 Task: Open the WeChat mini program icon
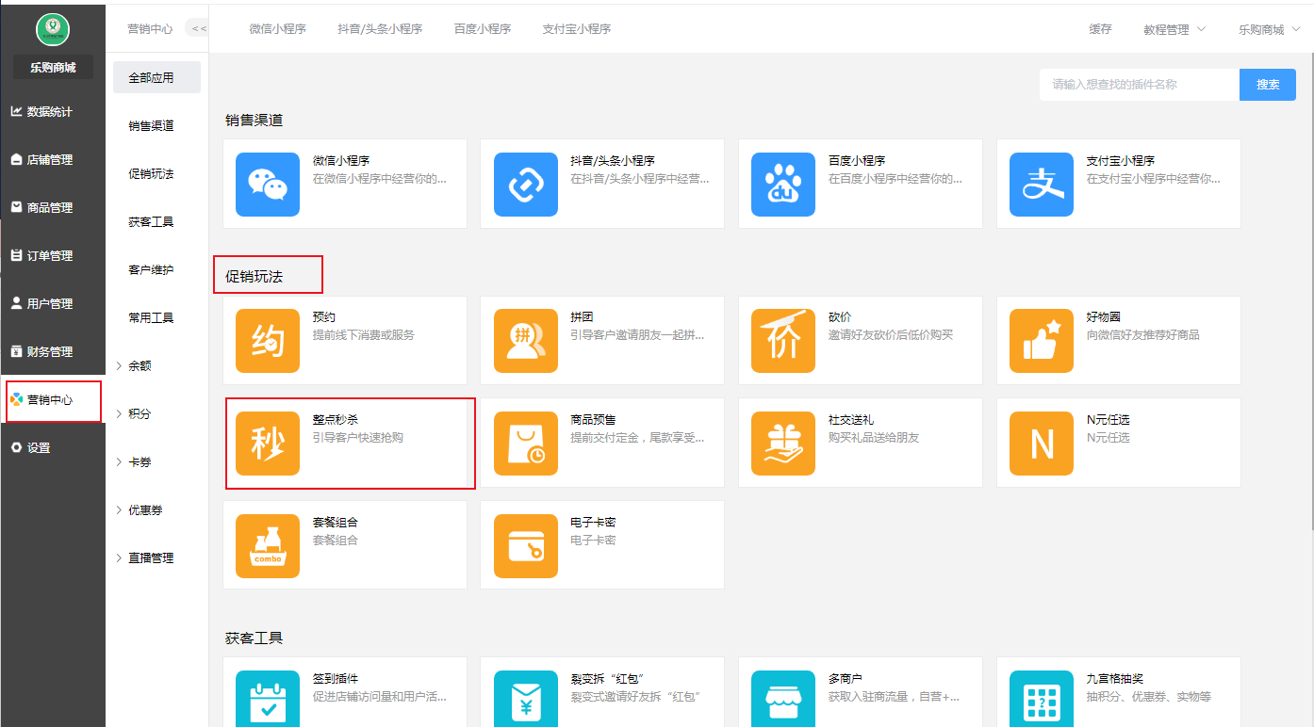point(268,185)
